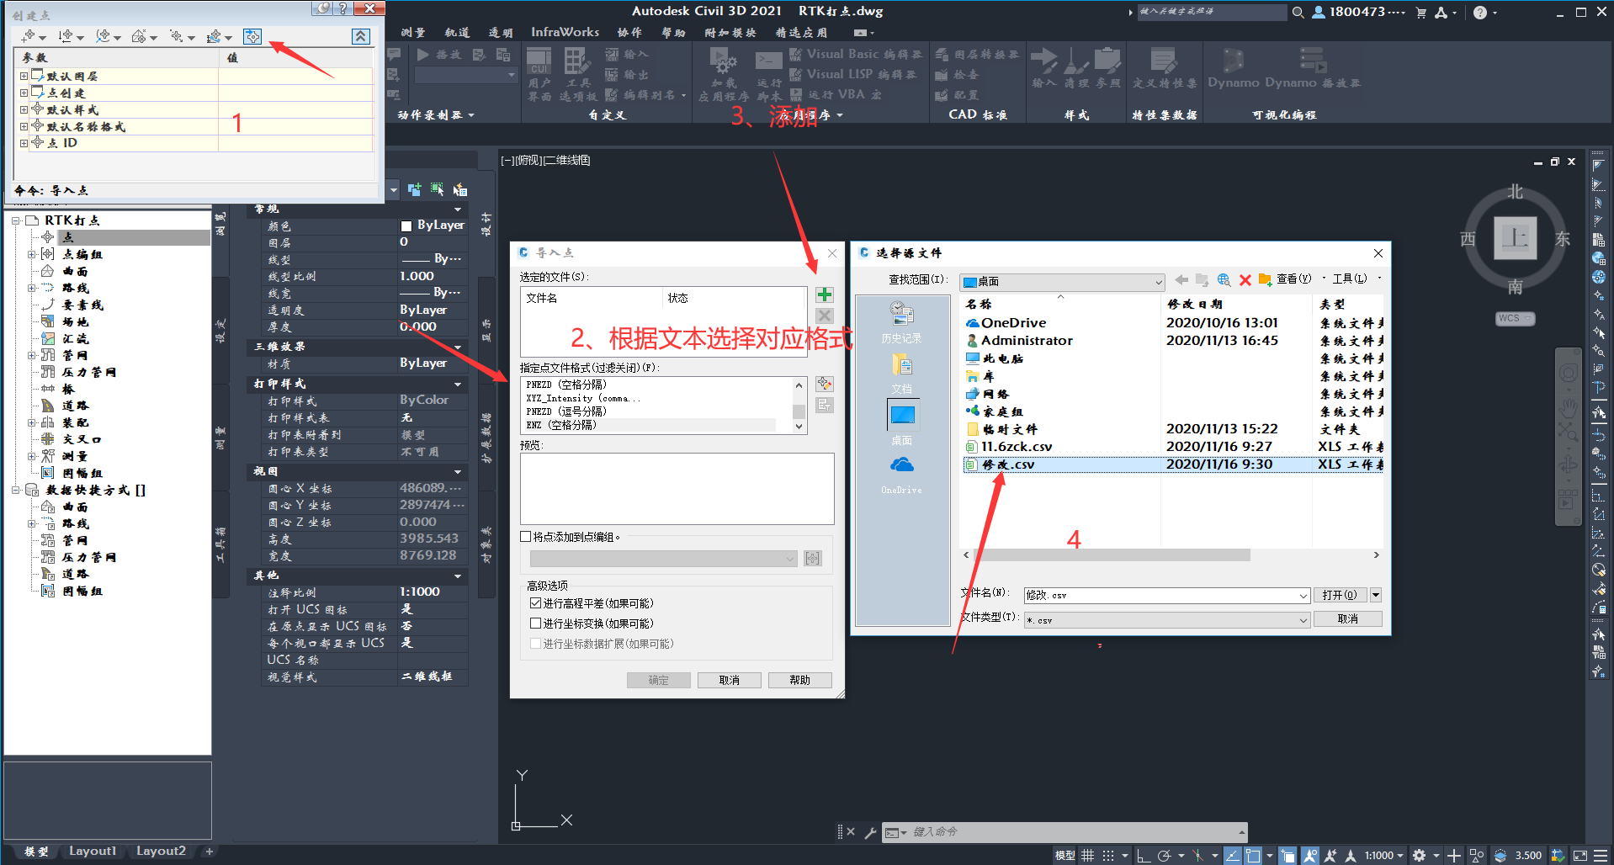The image size is (1614, 865).
Task: Check 将点添加到点编组 checkbox
Action: (x=526, y=537)
